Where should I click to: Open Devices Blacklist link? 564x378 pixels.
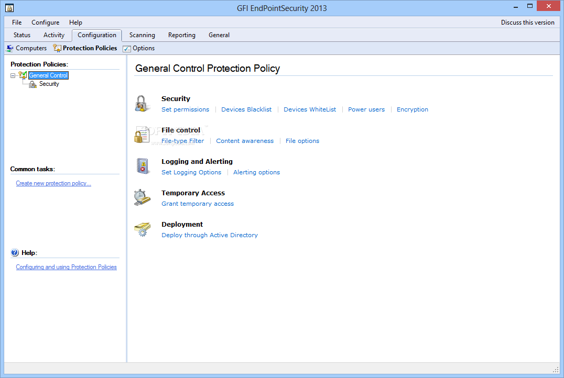246,109
